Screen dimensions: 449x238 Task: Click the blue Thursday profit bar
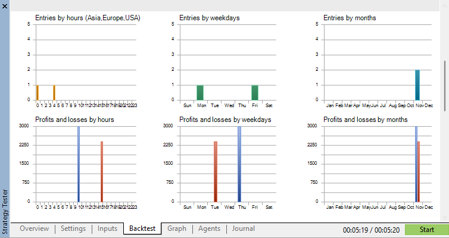[239, 164]
